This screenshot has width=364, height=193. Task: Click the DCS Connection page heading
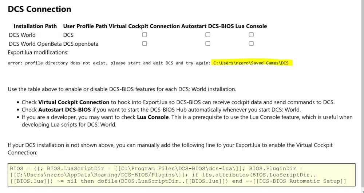[x=39, y=9]
